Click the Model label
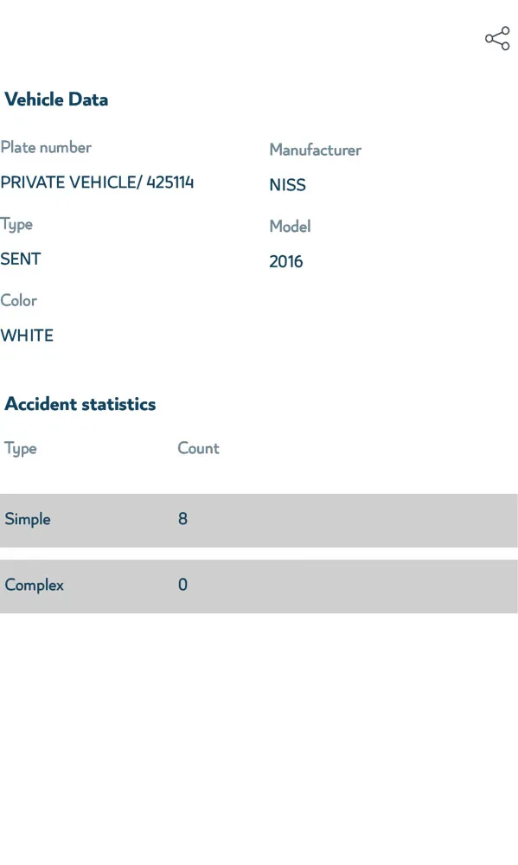This screenshot has height=865, width=518. 291,226
